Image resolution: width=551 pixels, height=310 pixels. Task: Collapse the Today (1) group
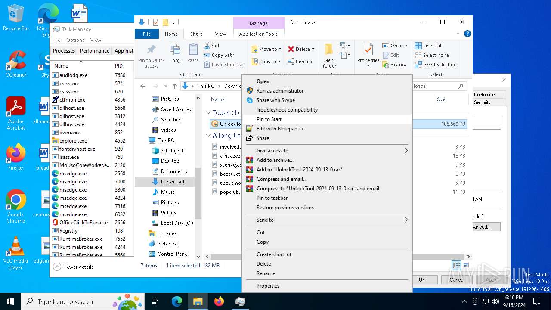208,113
